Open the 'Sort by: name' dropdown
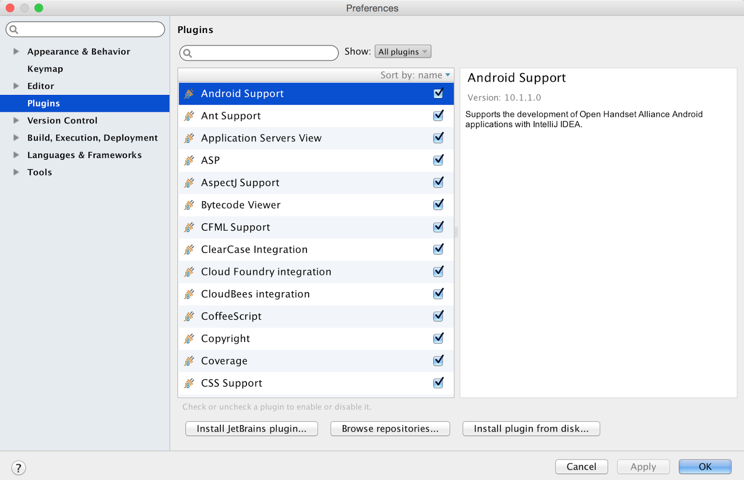 pyautogui.click(x=414, y=75)
